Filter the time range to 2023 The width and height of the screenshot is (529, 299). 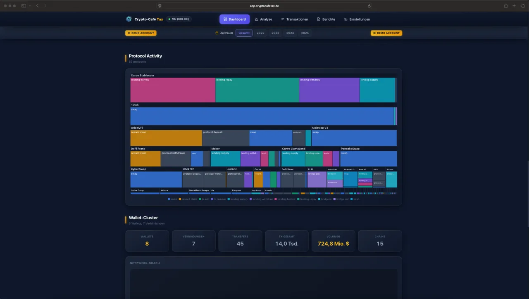pos(275,33)
